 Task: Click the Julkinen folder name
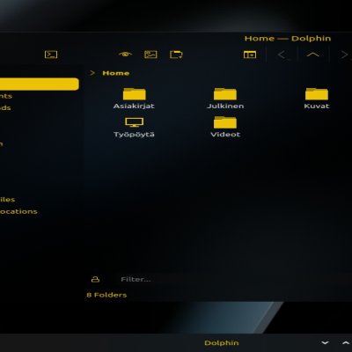pyautogui.click(x=225, y=106)
